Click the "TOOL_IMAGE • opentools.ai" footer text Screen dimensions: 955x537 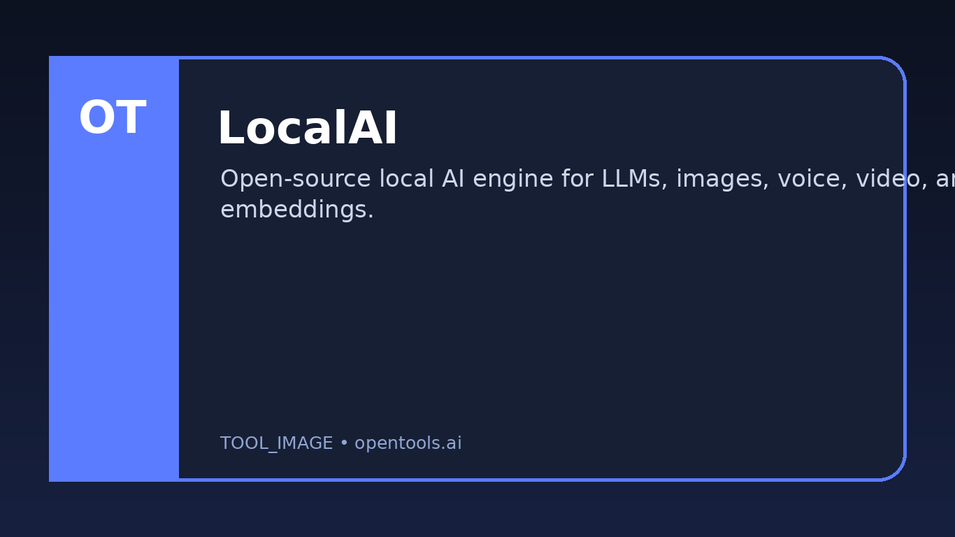point(341,443)
